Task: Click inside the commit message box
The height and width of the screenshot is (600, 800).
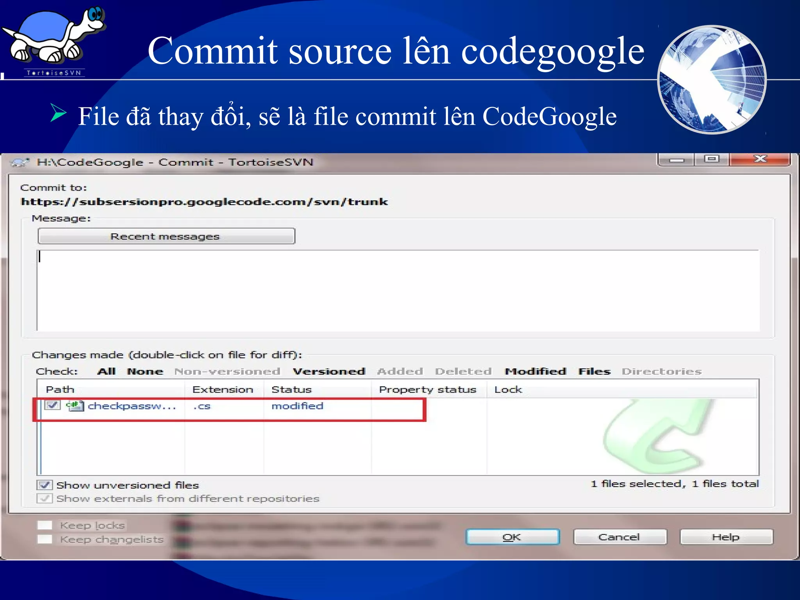Action: point(398,291)
